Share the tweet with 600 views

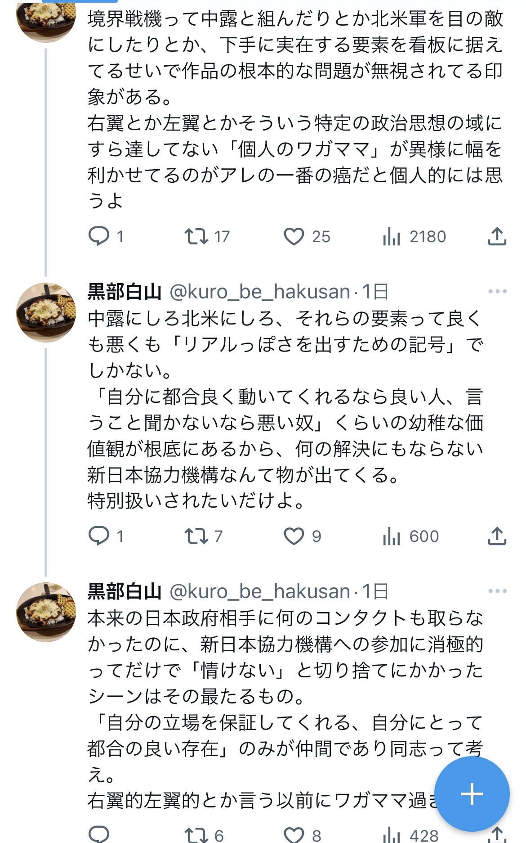point(497,536)
